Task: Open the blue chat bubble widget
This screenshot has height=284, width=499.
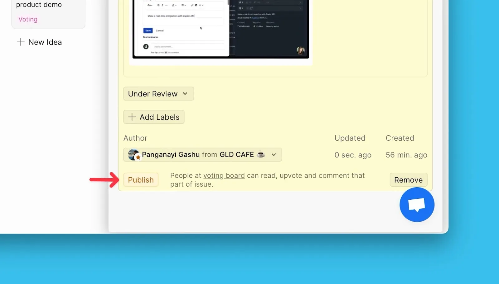Action: point(417,205)
